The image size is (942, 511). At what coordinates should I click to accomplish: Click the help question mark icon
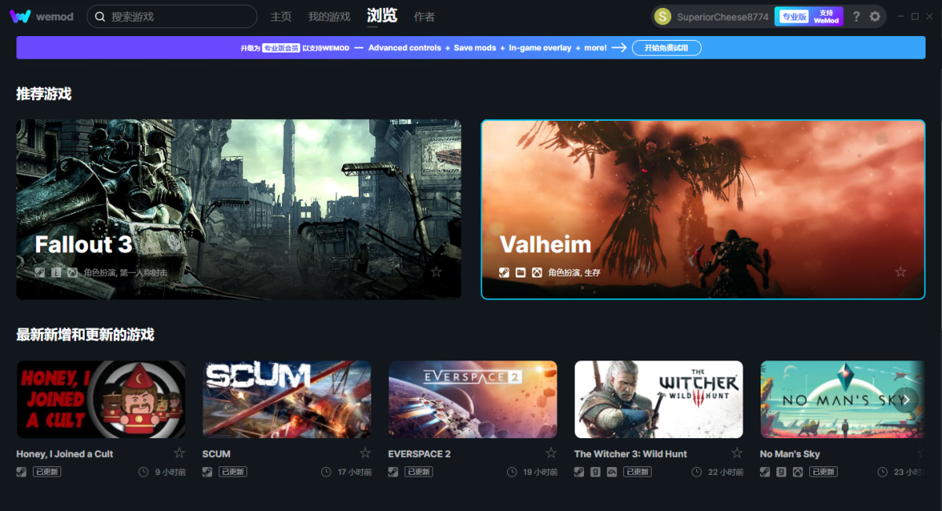(x=856, y=16)
